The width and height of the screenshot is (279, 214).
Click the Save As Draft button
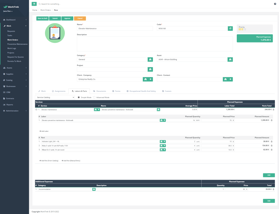[42, 18]
